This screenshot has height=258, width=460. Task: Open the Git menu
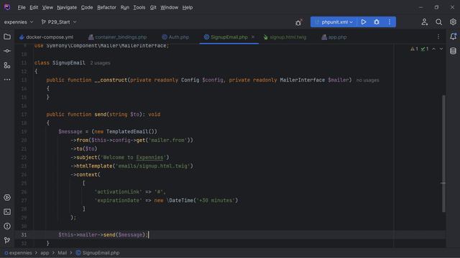(153, 7)
